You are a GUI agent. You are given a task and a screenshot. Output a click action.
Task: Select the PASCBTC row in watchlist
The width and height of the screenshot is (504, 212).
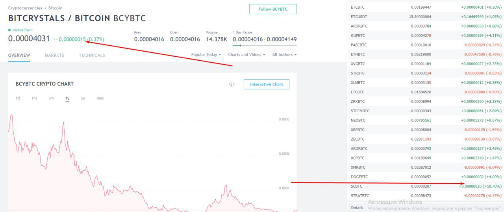pyautogui.click(x=426, y=45)
